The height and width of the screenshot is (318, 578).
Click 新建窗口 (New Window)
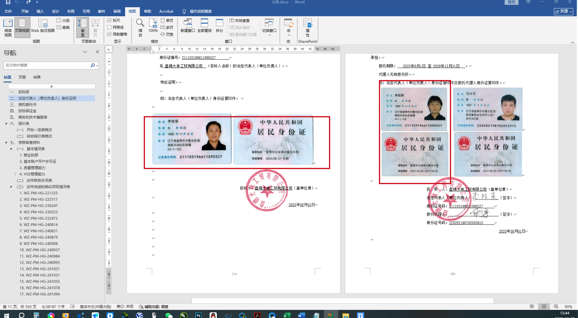tap(188, 26)
